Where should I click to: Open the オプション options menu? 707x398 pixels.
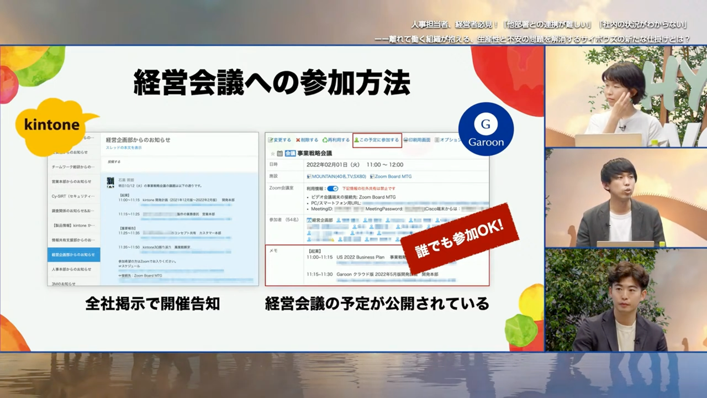coord(448,140)
